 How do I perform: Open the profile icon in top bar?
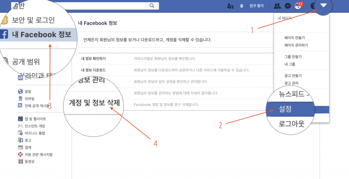click(x=230, y=6)
